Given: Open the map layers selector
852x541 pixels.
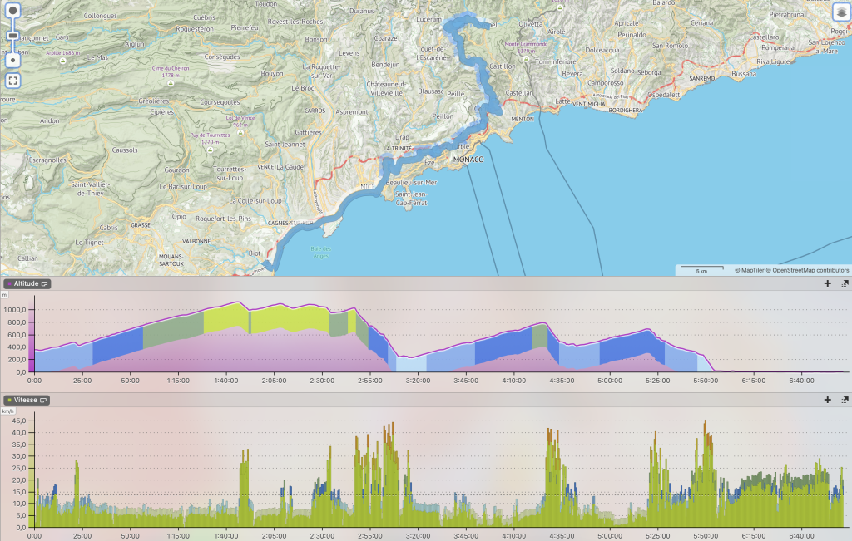Looking at the screenshot, I should tap(840, 12).
